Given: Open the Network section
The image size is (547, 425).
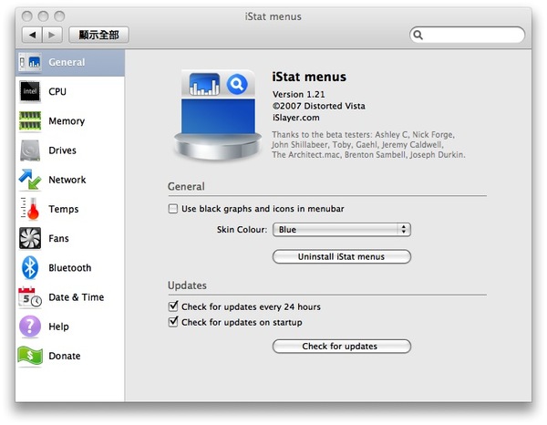Looking at the screenshot, I should [67, 180].
